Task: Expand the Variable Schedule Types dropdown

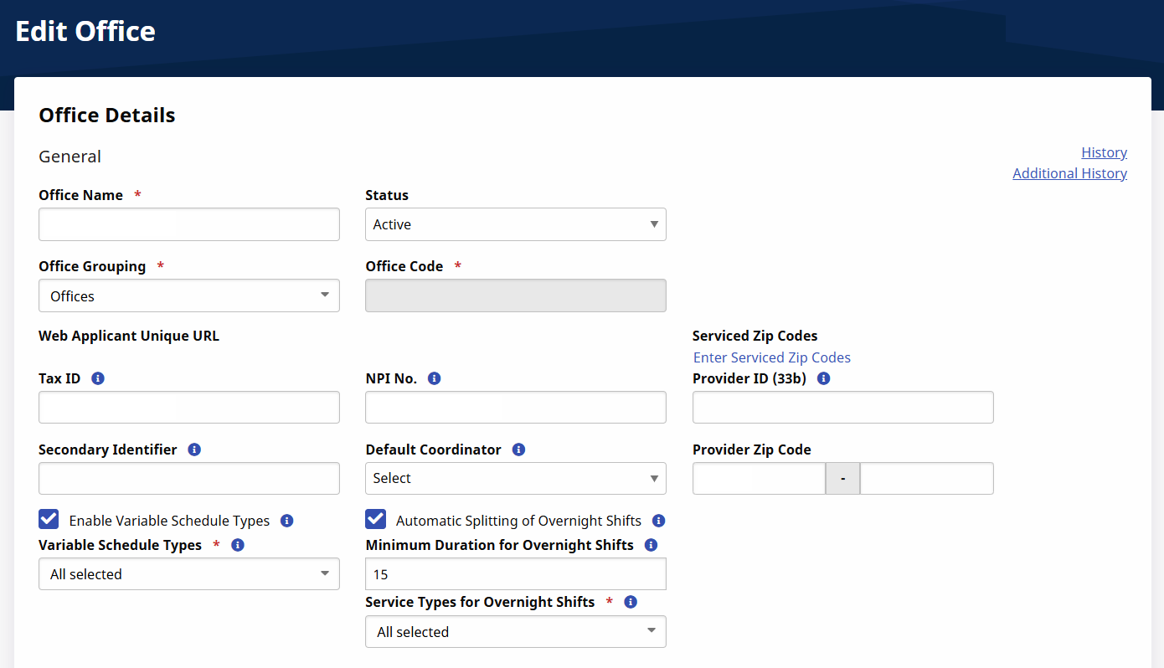Action: pyautogui.click(x=188, y=574)
